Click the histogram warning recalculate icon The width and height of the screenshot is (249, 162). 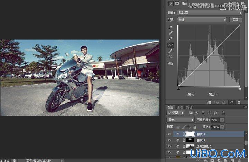(170, 64)
